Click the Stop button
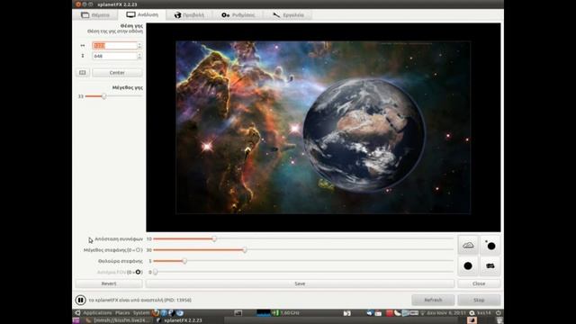Screen dimensions: 576x324 (479, 300)
